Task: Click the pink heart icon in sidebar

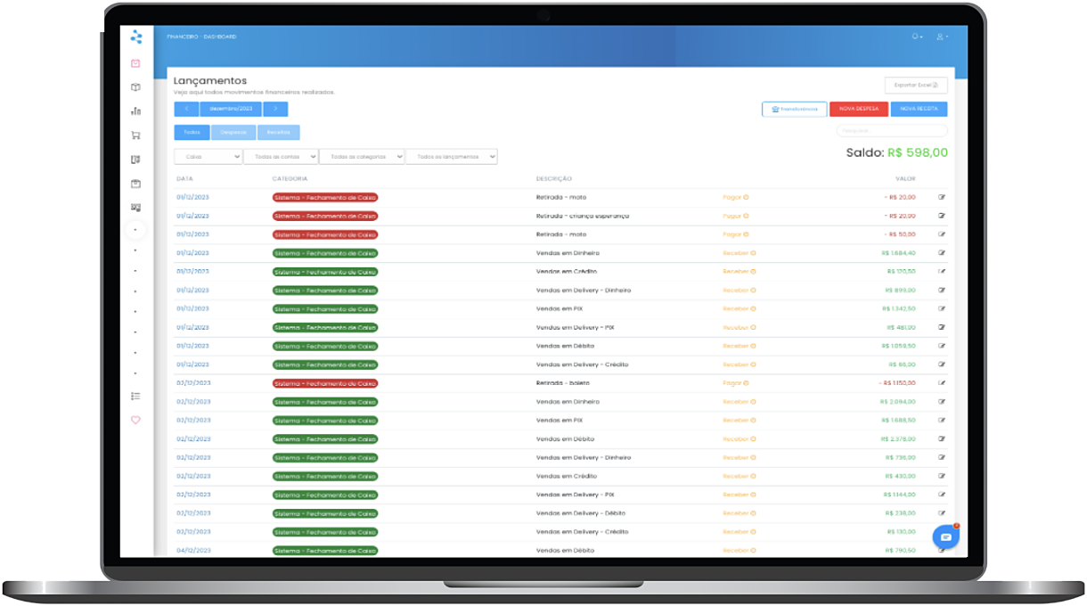Action: click(135, 420)
